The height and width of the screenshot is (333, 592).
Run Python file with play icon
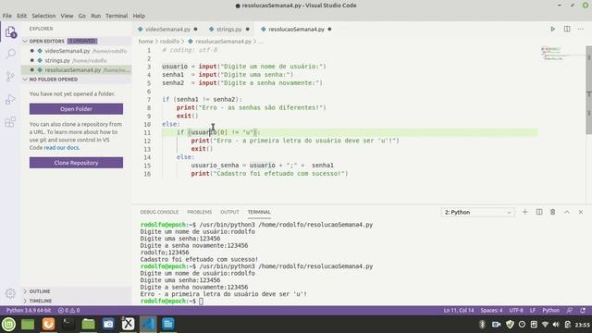pyautogui.click(x=553, y=29)
